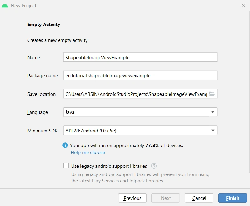Expand the Minimum SDK dropdown arrow

click(x=213, y=131)
